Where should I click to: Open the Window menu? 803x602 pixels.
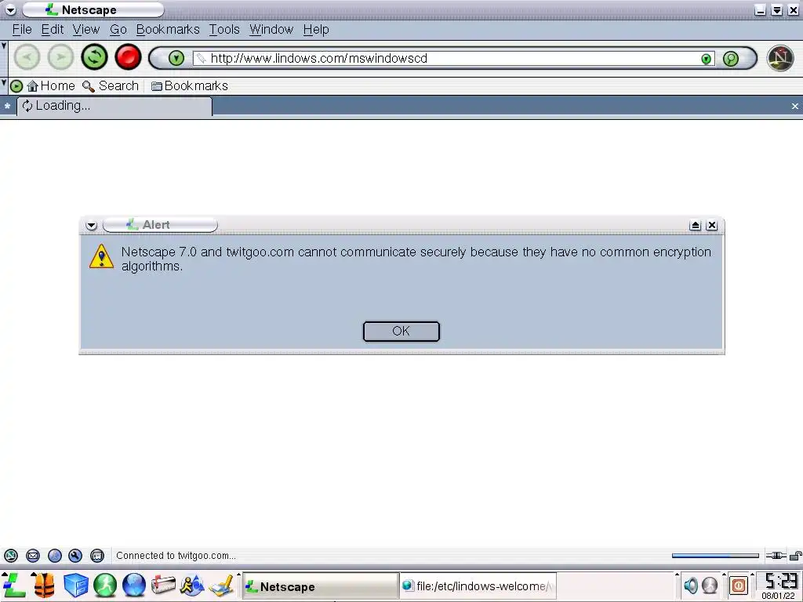point(271,30)
